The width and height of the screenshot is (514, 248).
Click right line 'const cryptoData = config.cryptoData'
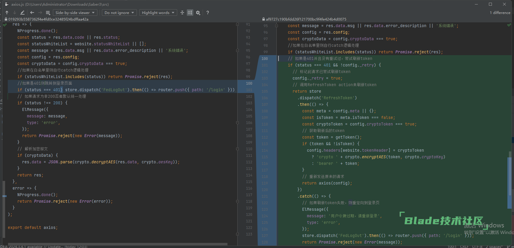click(x=342, y=39)
